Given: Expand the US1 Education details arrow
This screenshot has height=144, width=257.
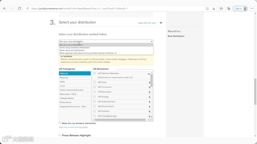Looking at the screenshot, I should 149,92.
